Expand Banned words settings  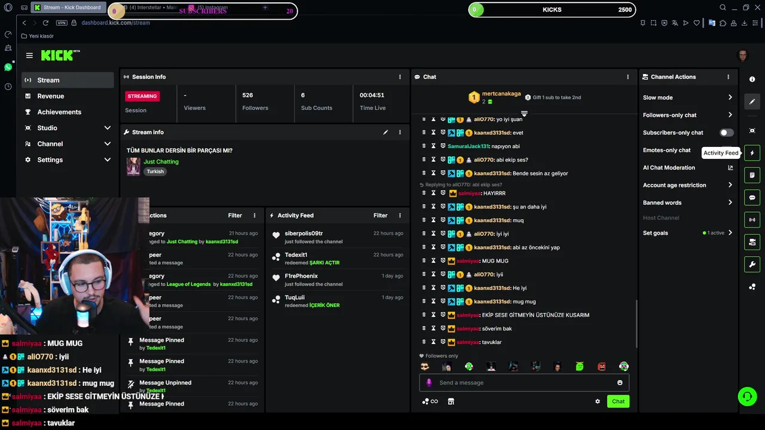click(x=687, y=202)
